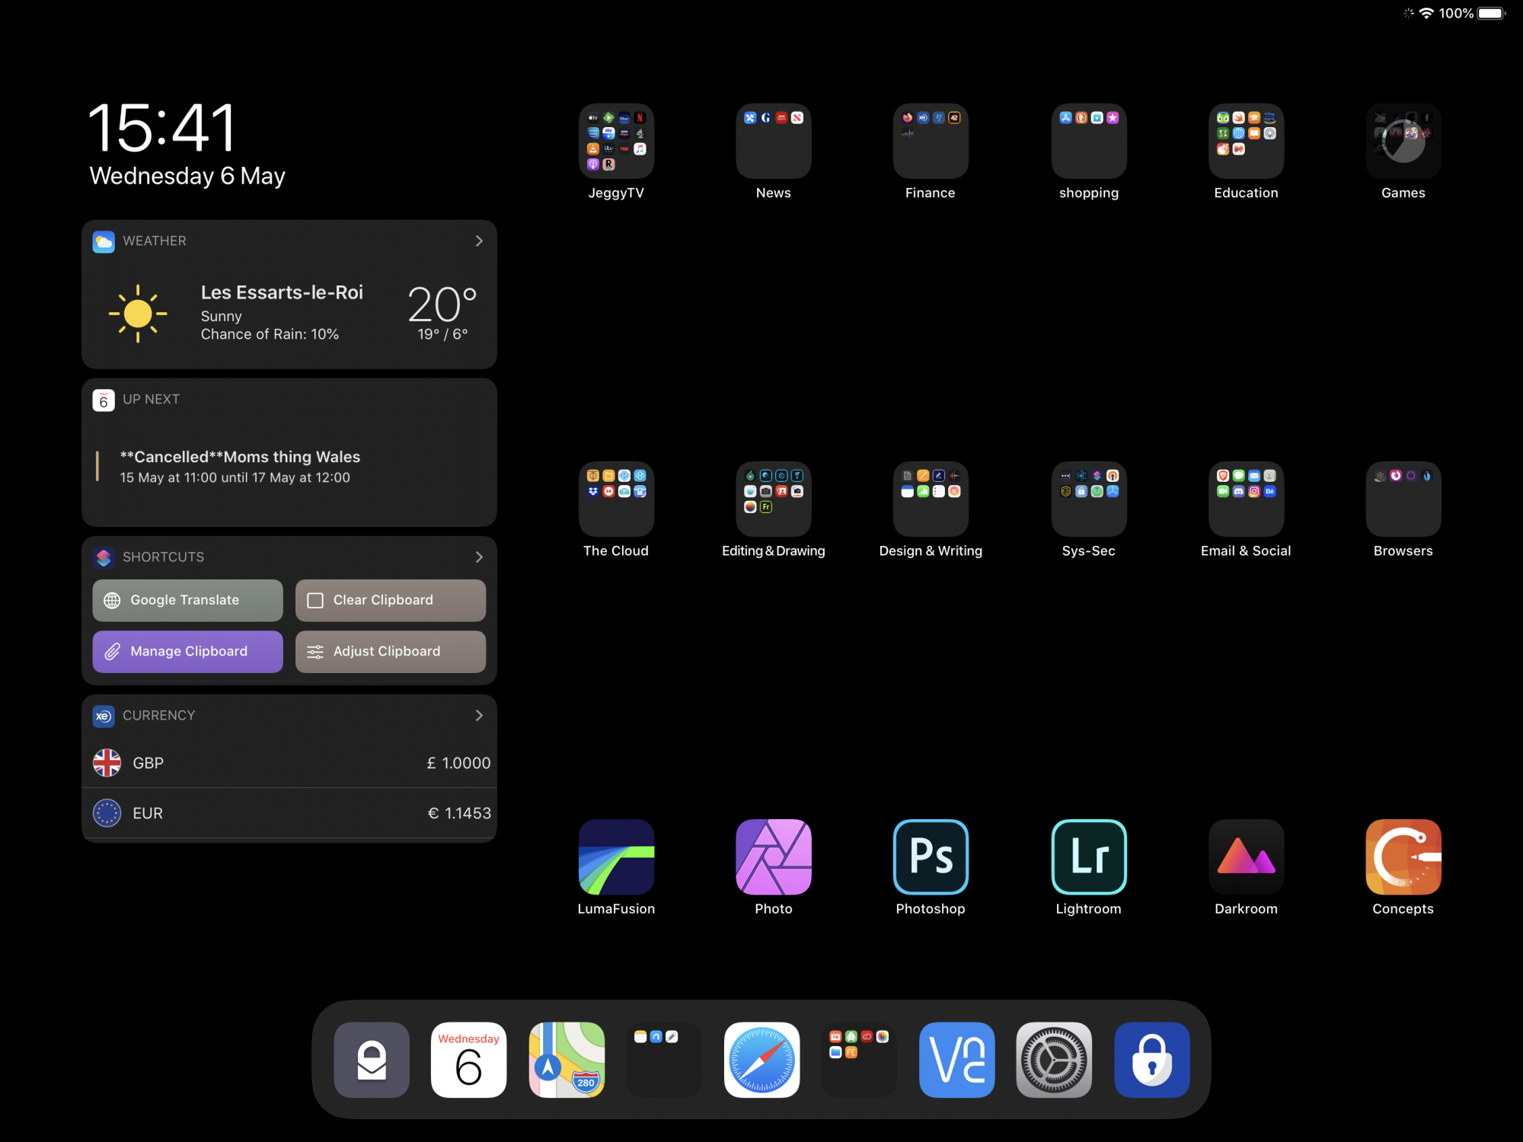Open the LumaFusion app
Screen dimensions: 1523x1142
(616, 856)
